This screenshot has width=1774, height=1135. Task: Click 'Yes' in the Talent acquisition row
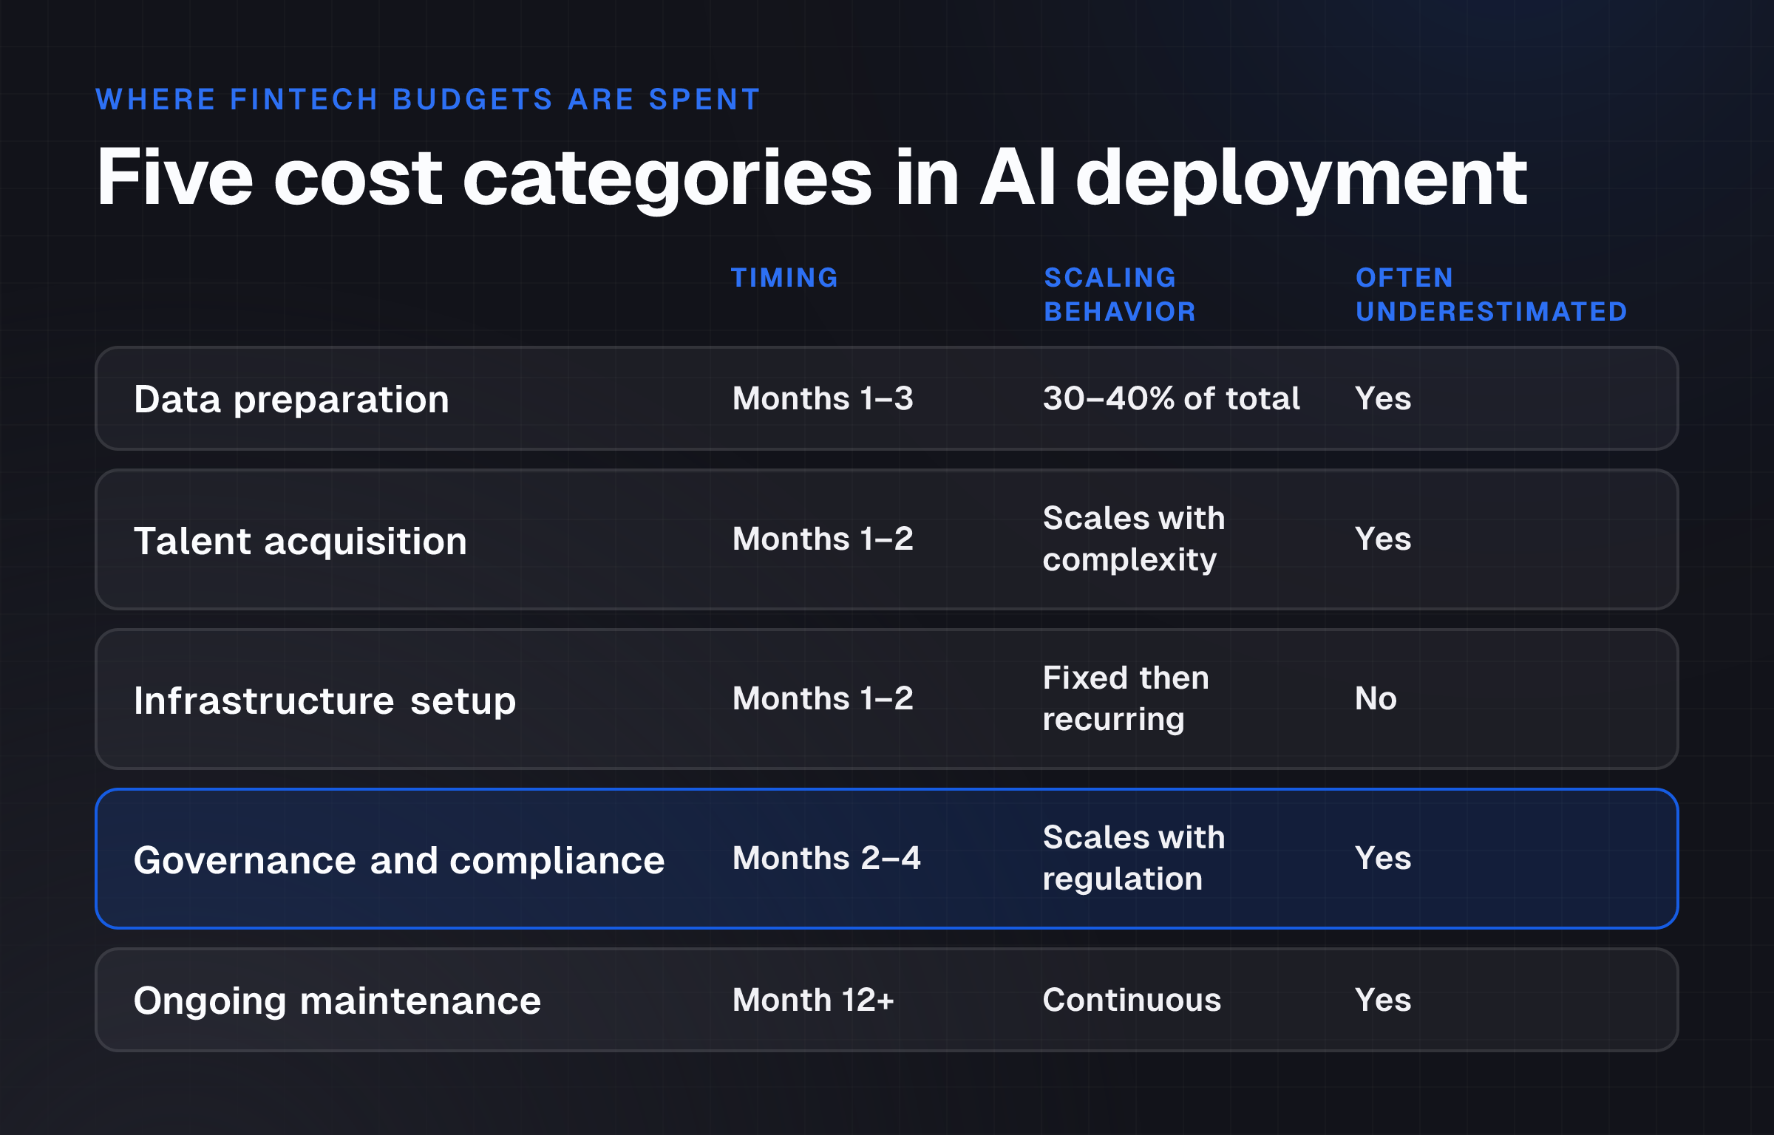[x=1383, y=539]
